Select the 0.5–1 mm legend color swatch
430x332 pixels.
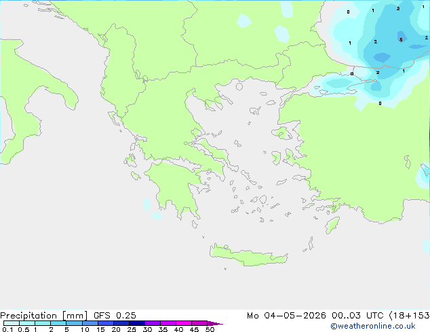point(27,323)
